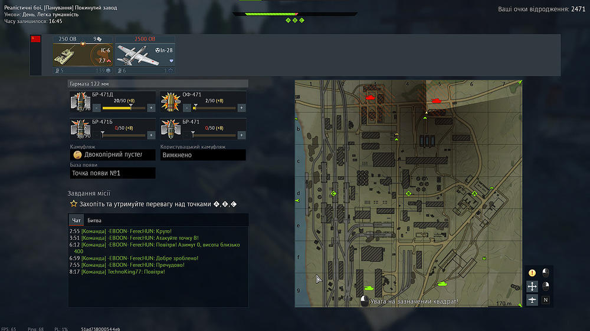Click the БР-471Б ammo count slider
Viewport: 590px width, 331px height.
pos(124,135)
